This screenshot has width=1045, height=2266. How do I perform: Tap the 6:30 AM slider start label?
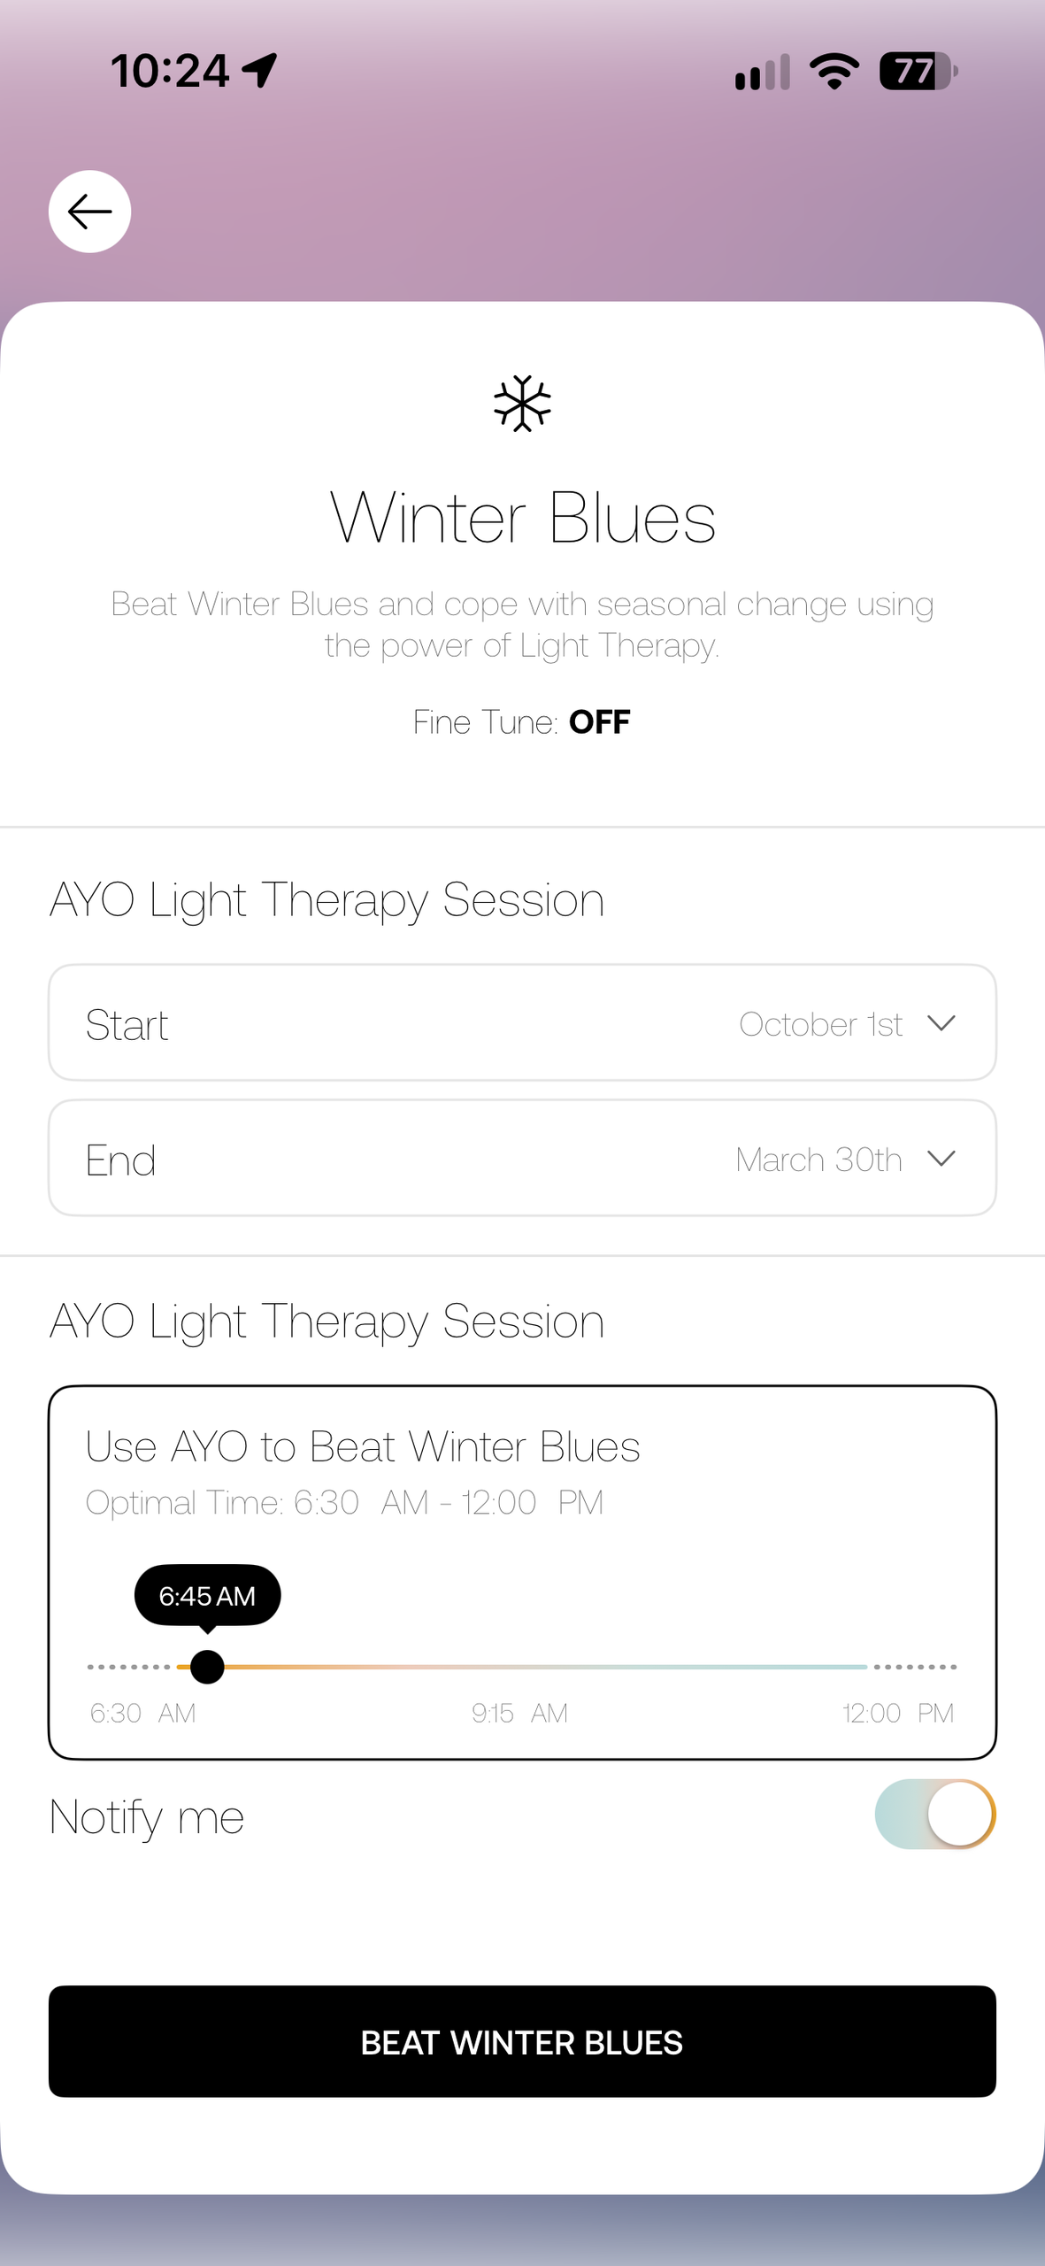pyautogui.click(x=142, y=1713)
